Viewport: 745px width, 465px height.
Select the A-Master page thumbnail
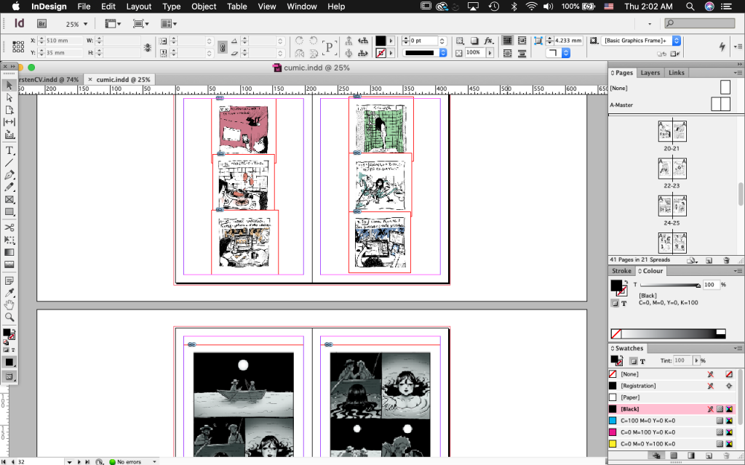click(x=720, y=104)
